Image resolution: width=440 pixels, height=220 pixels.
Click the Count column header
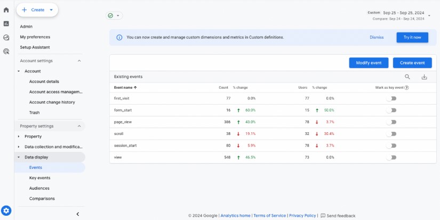click(223, 88)
